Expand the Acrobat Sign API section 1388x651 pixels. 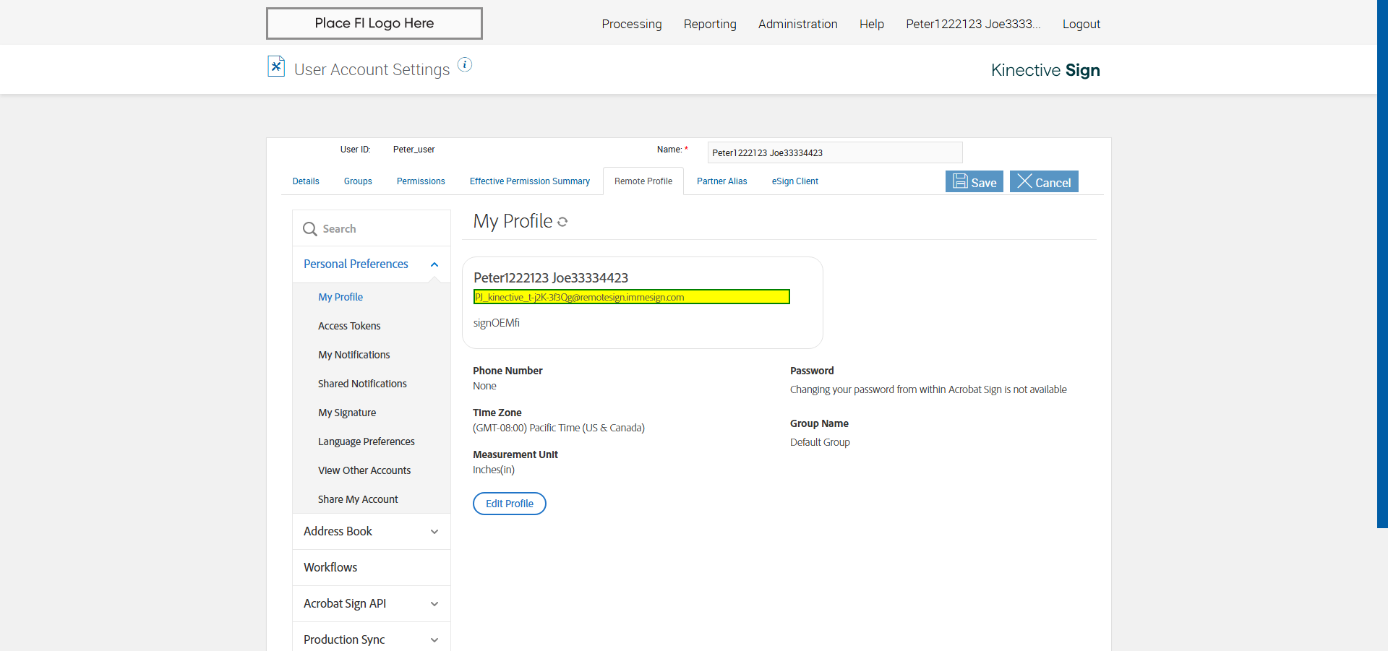434,604
